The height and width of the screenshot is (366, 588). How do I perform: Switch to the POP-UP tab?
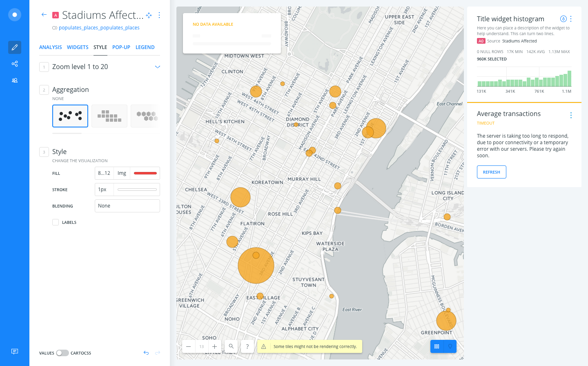click(x=121, y=47)
